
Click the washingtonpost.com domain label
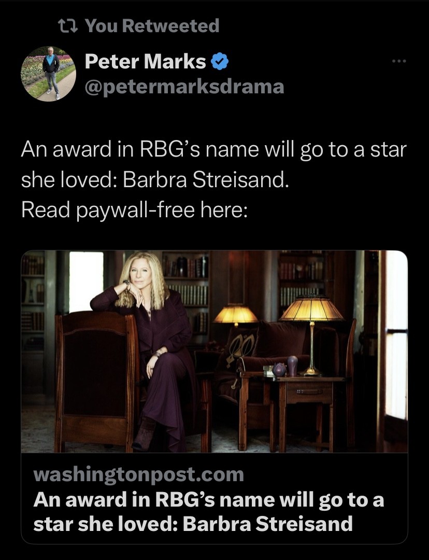point(138,474)
